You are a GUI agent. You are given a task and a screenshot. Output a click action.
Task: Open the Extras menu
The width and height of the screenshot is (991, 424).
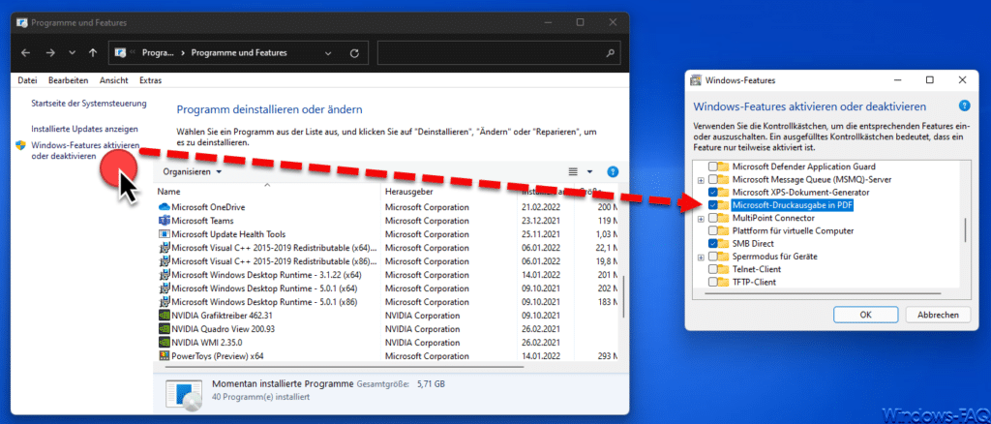tap(150, 81)
